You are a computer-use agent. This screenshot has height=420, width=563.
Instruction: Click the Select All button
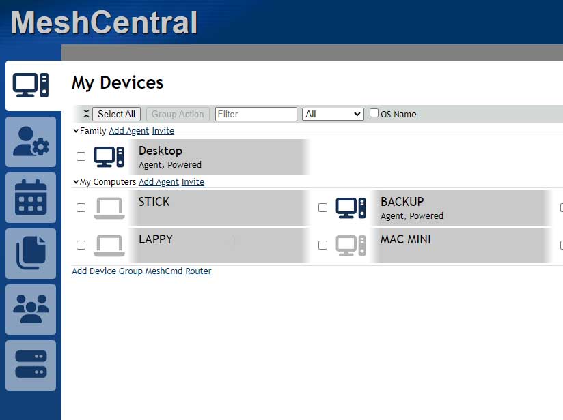[116, 115]
